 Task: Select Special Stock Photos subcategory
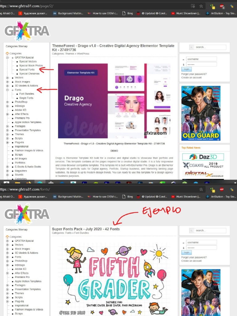[x=31, y=65]
